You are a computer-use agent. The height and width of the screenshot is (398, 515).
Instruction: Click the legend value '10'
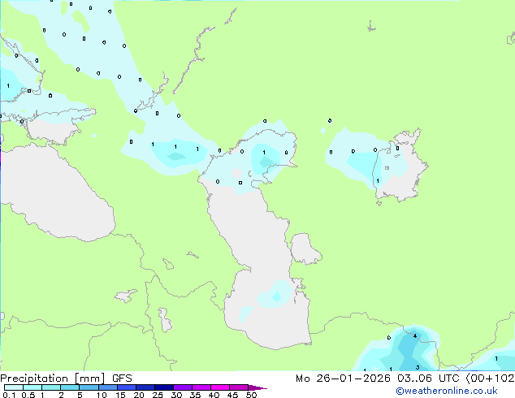(102, 395)
